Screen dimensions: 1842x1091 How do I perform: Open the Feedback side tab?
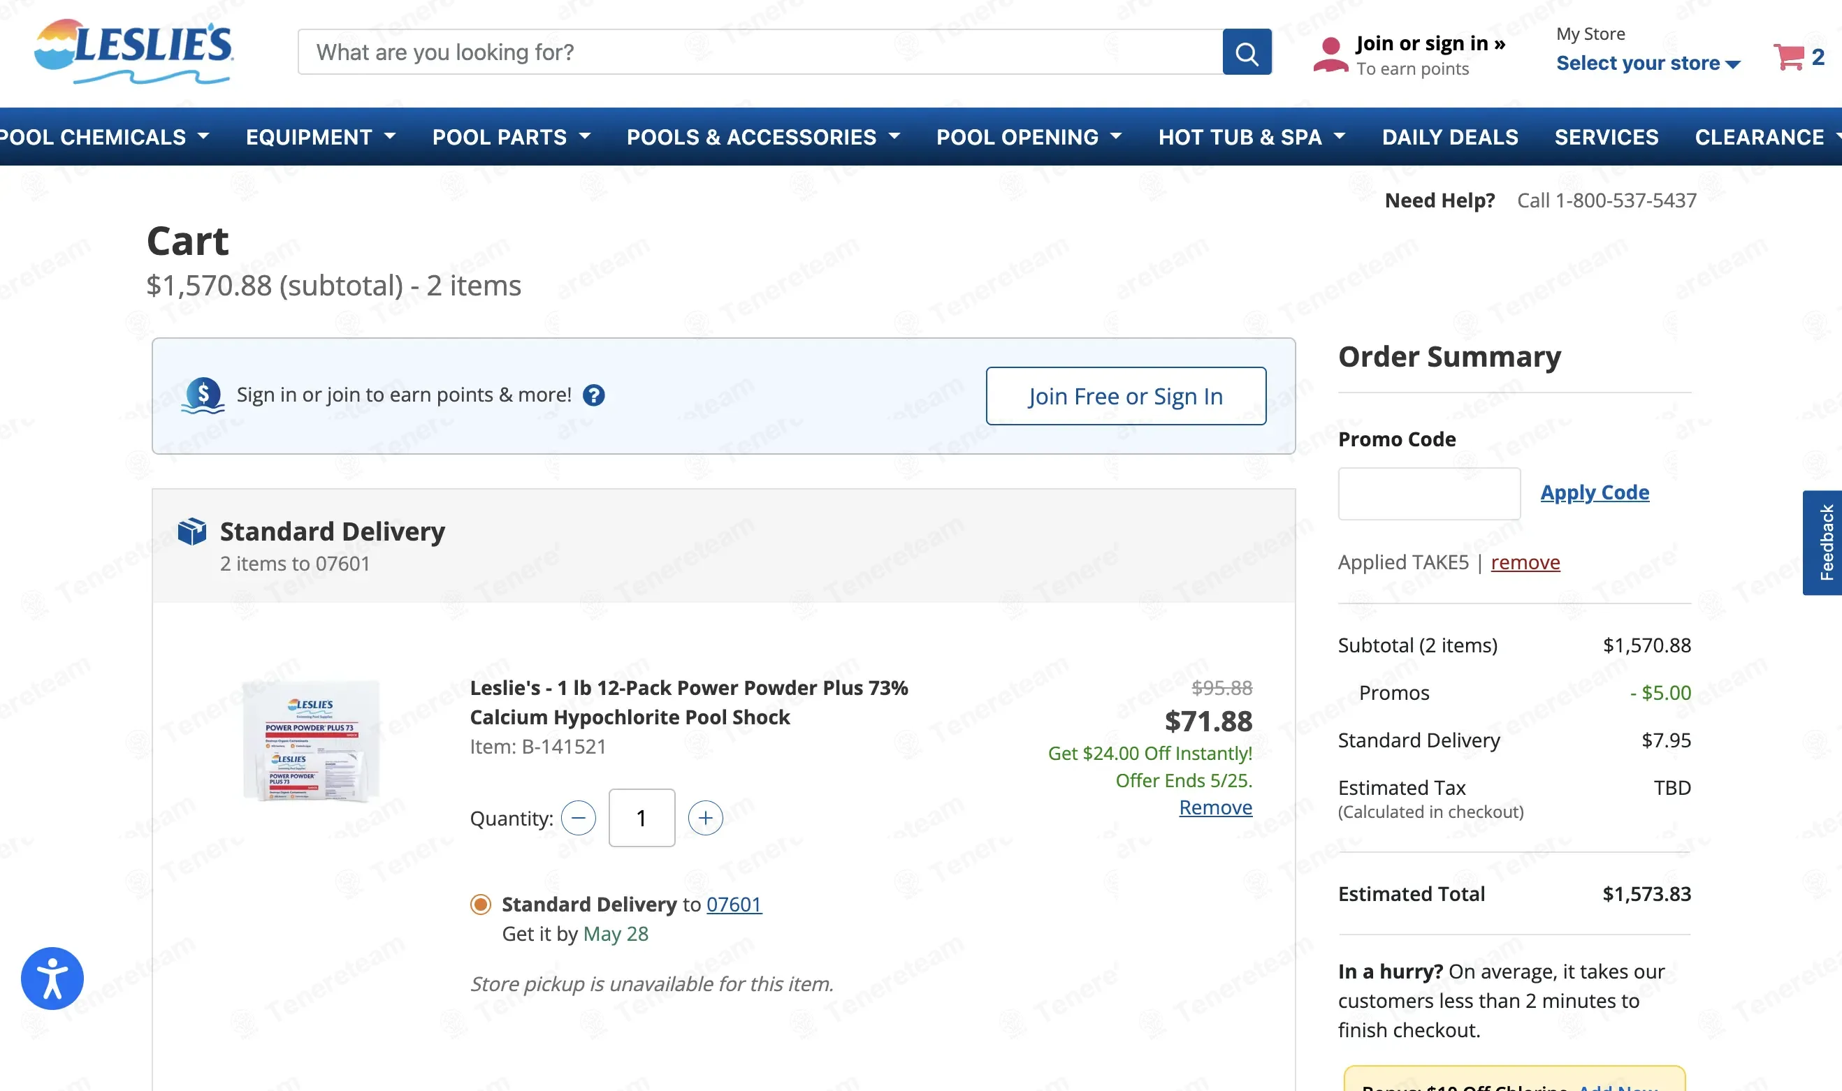[1823, 543]
